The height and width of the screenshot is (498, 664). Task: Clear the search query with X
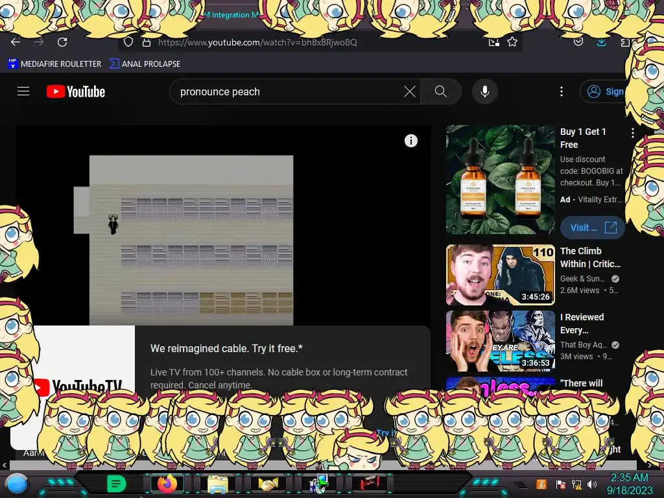[410, 91]
